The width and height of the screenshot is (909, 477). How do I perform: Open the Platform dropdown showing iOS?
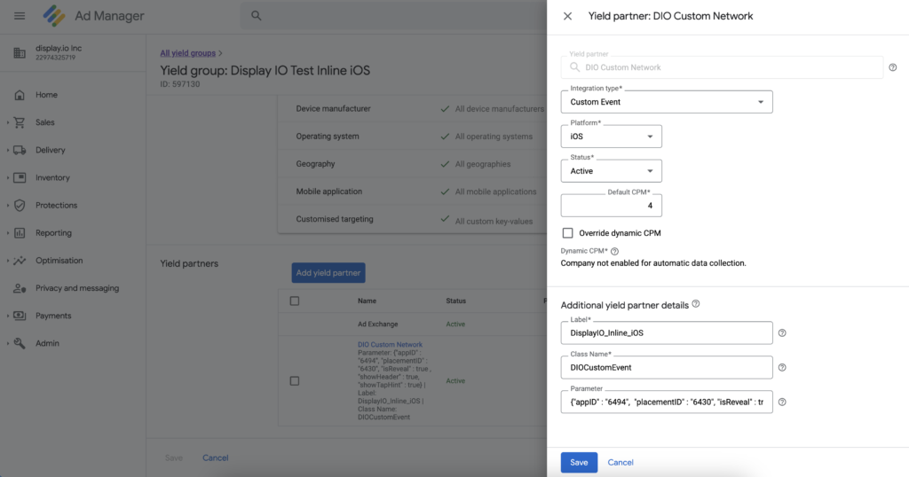click(x=611, y=137)
